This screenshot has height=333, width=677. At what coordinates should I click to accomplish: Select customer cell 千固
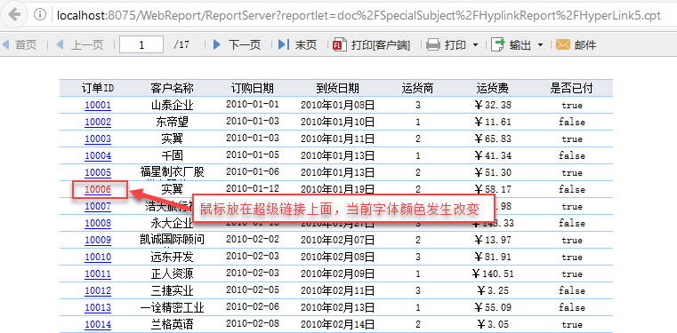(x=172, y=155)
